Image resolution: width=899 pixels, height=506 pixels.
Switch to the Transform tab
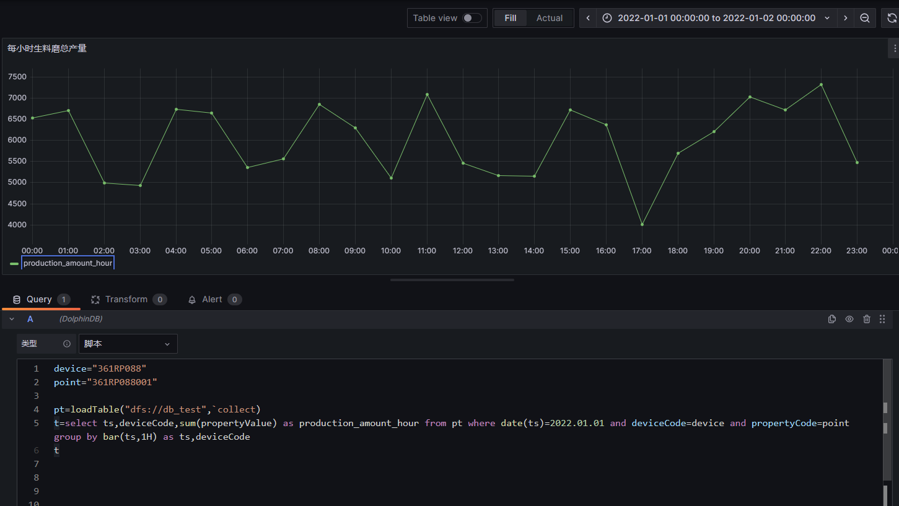(x=126, y=299)
